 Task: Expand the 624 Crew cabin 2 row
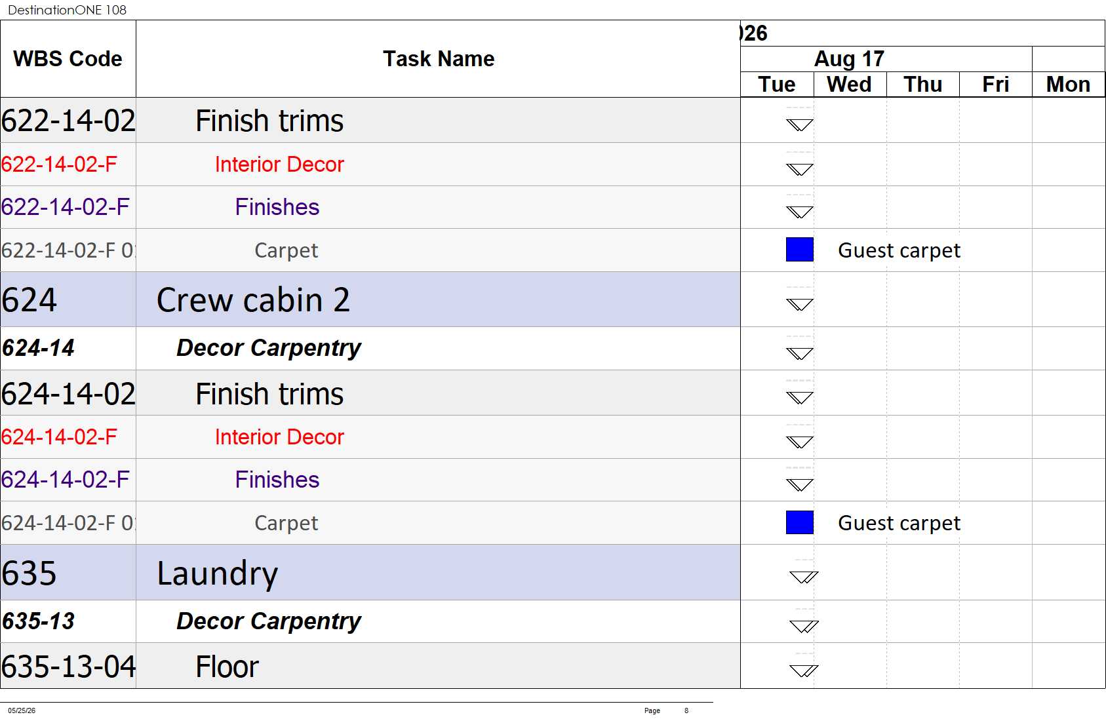370,300
